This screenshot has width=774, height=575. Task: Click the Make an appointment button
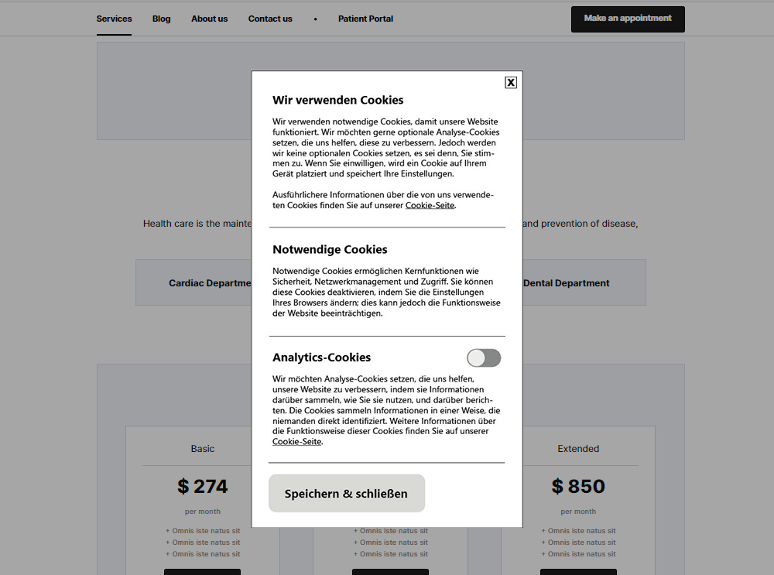coord(628,19)
